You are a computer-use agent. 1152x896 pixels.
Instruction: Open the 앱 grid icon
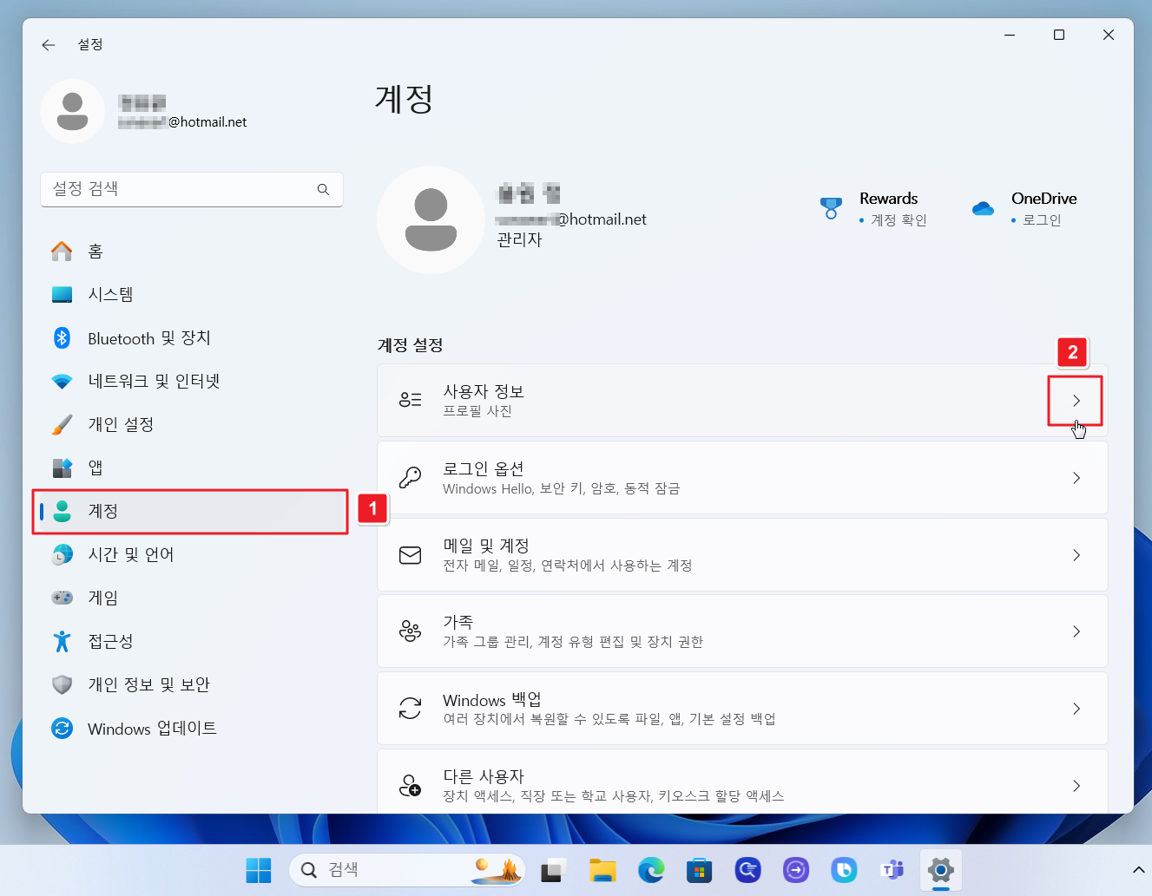click(x=62, y=468)
